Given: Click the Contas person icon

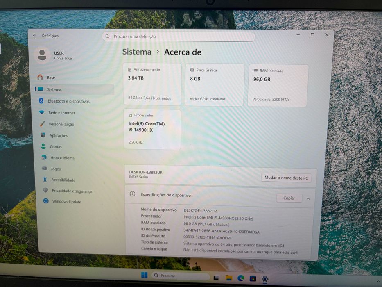Looking at the screenshot, I should pos(43,146).
